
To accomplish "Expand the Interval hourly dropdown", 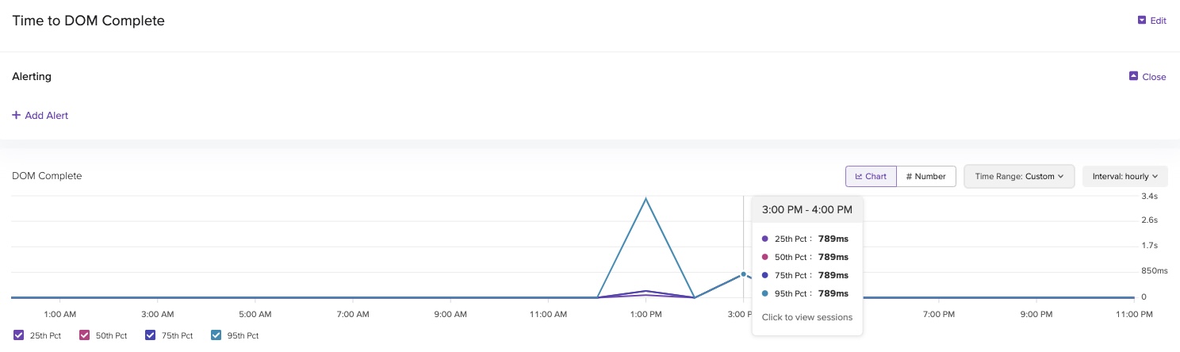I will pyautogui.click(x=1124, y=176).
